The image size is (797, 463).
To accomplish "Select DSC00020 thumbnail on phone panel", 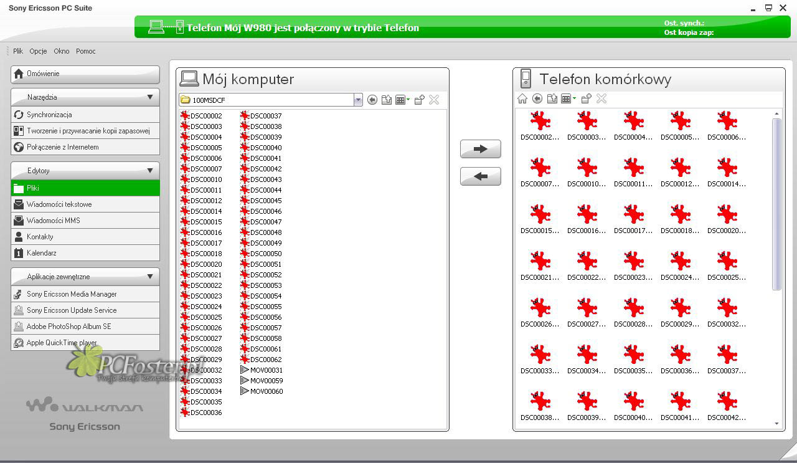I will click(x=727, y=219).
